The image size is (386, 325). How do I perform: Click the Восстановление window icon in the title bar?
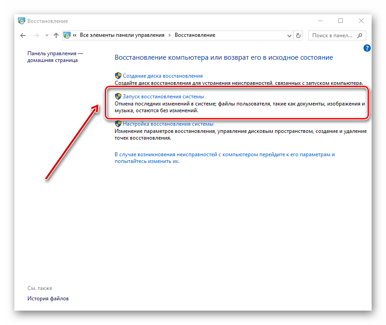coord(22,21)
